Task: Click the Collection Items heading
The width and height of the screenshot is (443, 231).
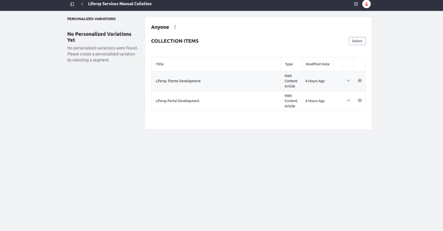Action: click(175, 41)
